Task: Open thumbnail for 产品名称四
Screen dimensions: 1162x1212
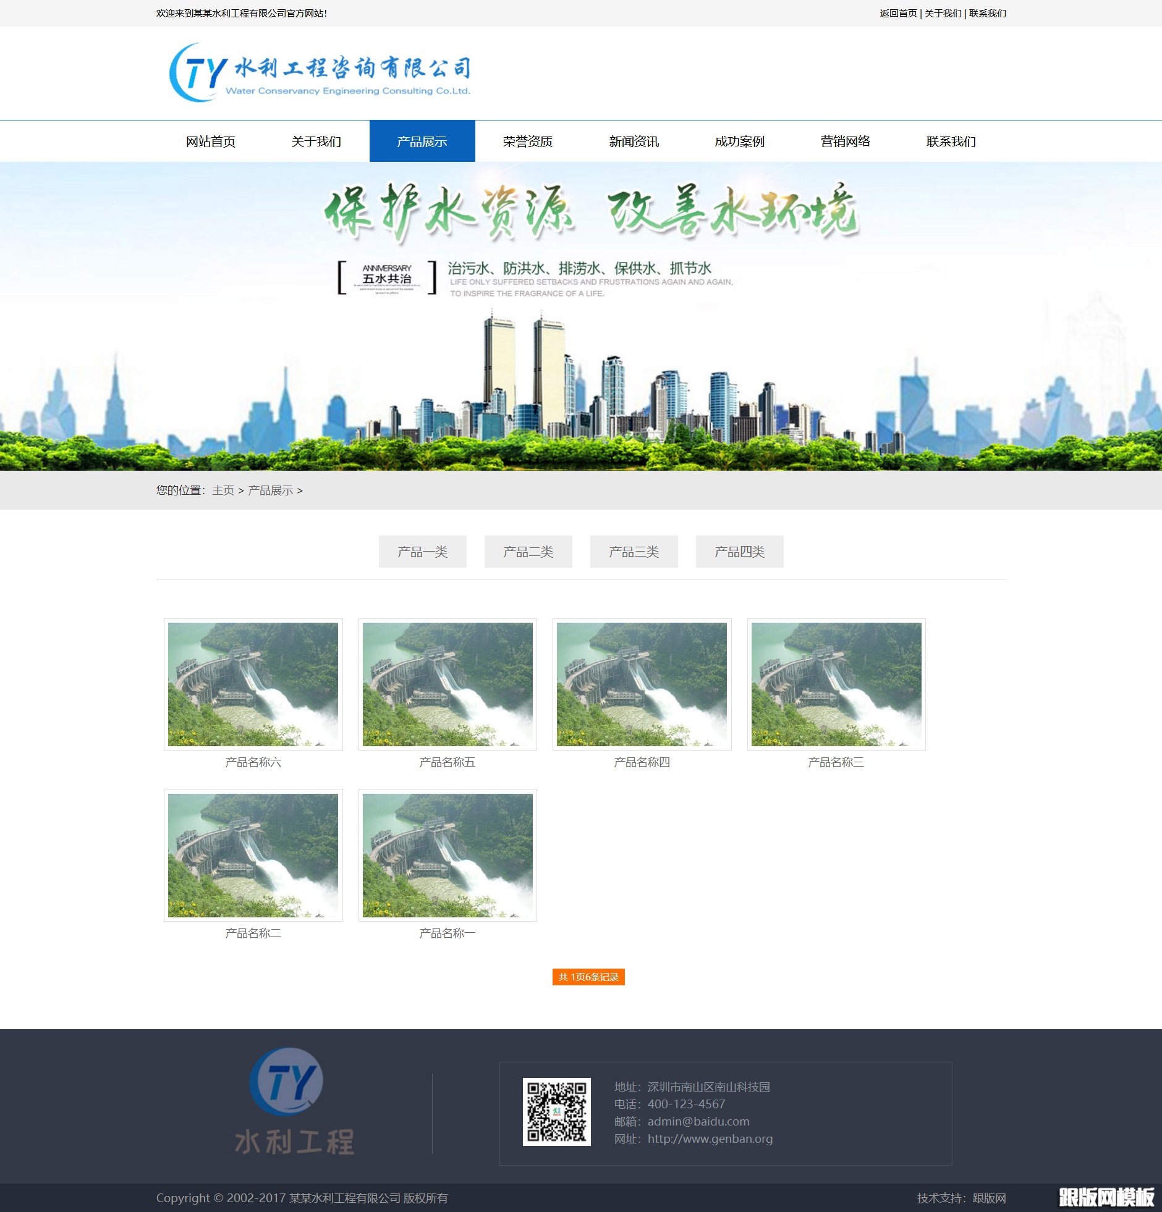Action: [642, 684]
